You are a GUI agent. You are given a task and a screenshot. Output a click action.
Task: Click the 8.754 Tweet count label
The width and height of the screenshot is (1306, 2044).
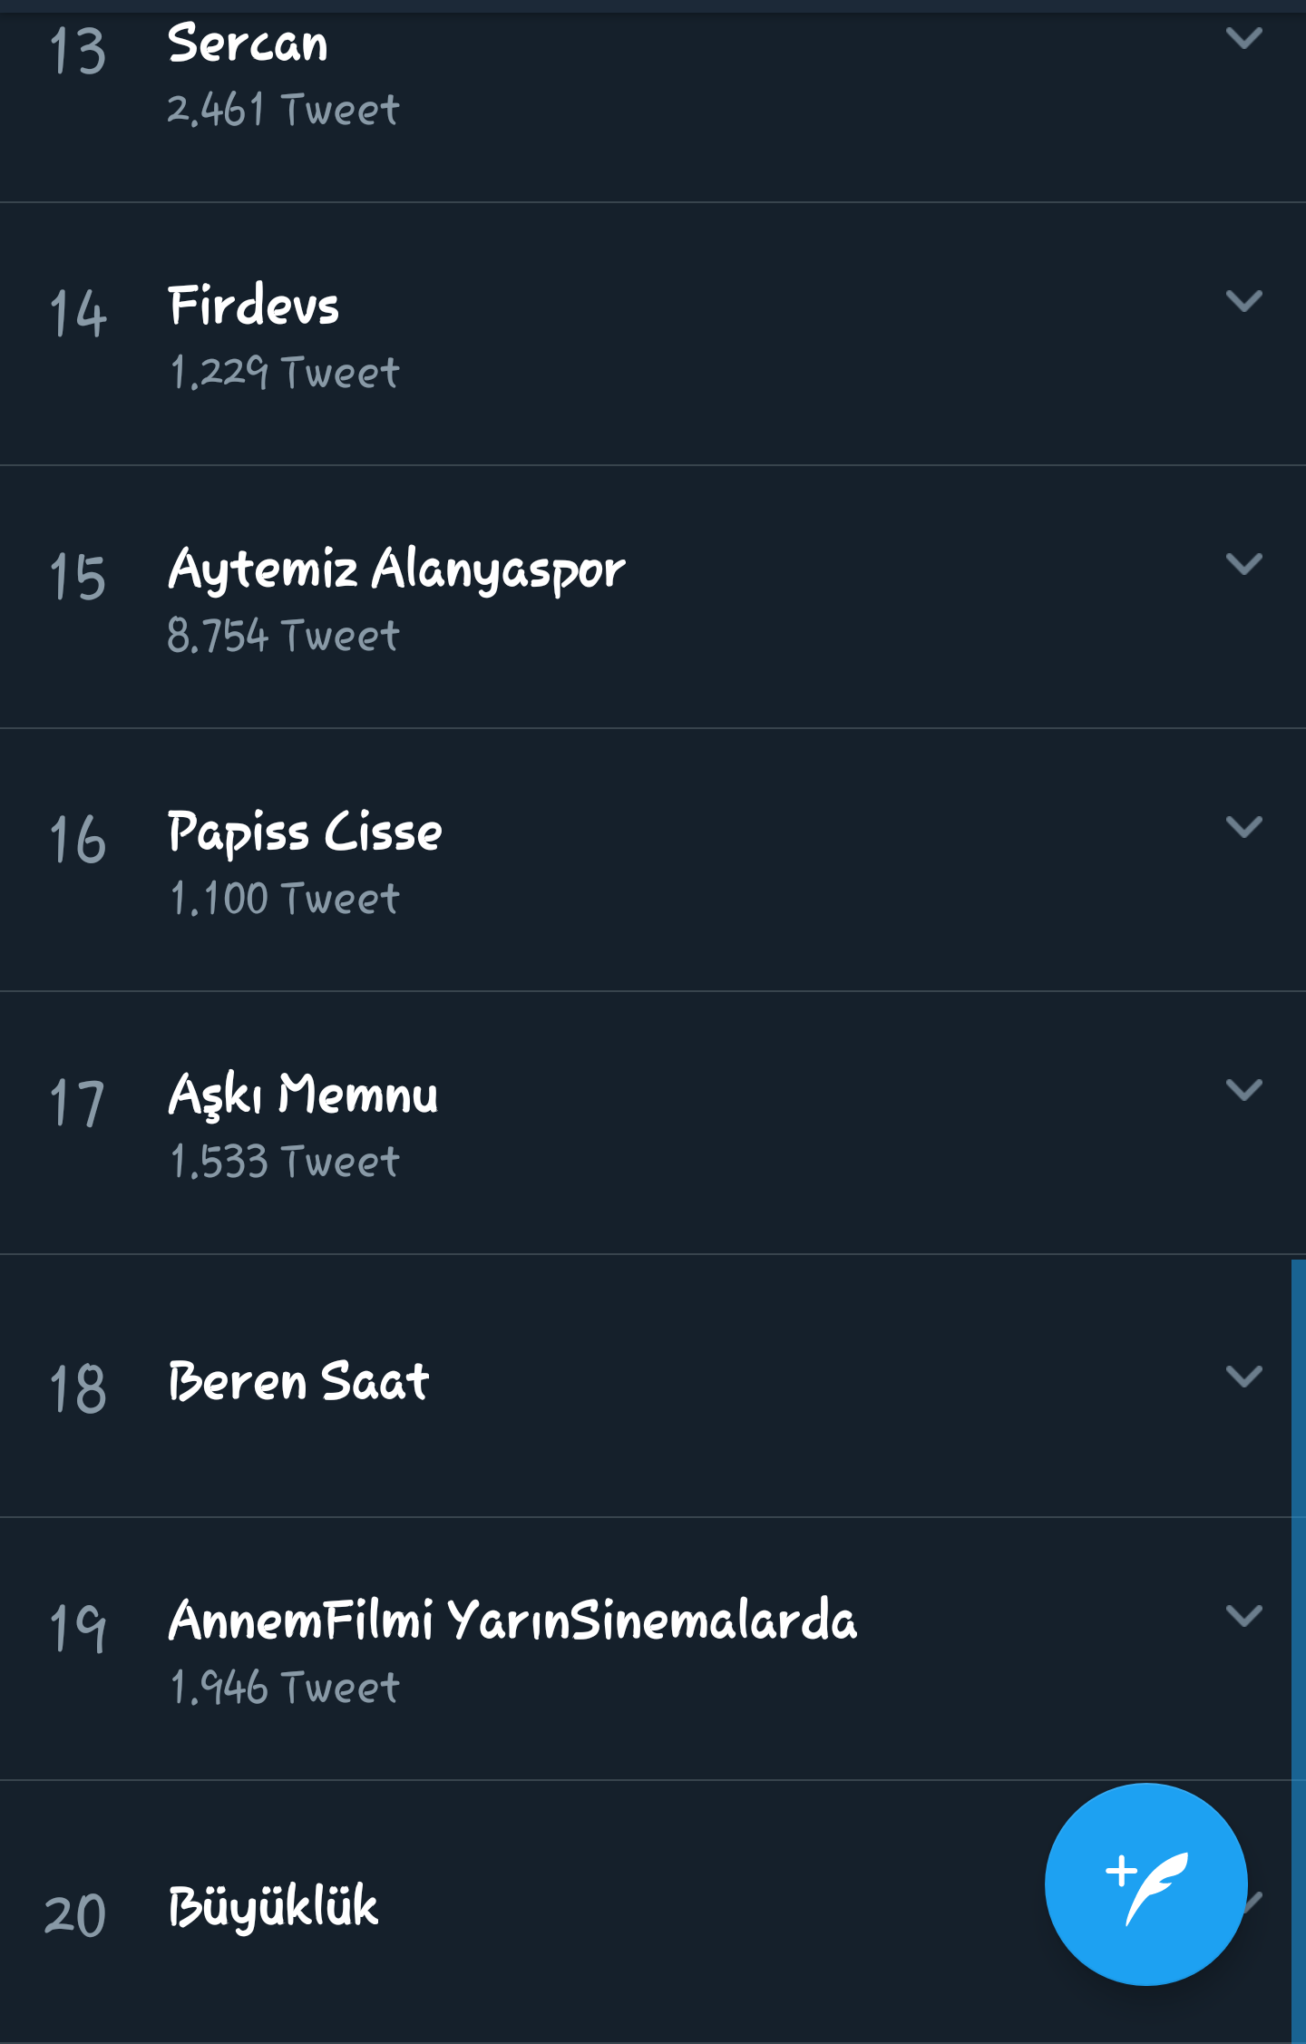(x=283, y=636)
